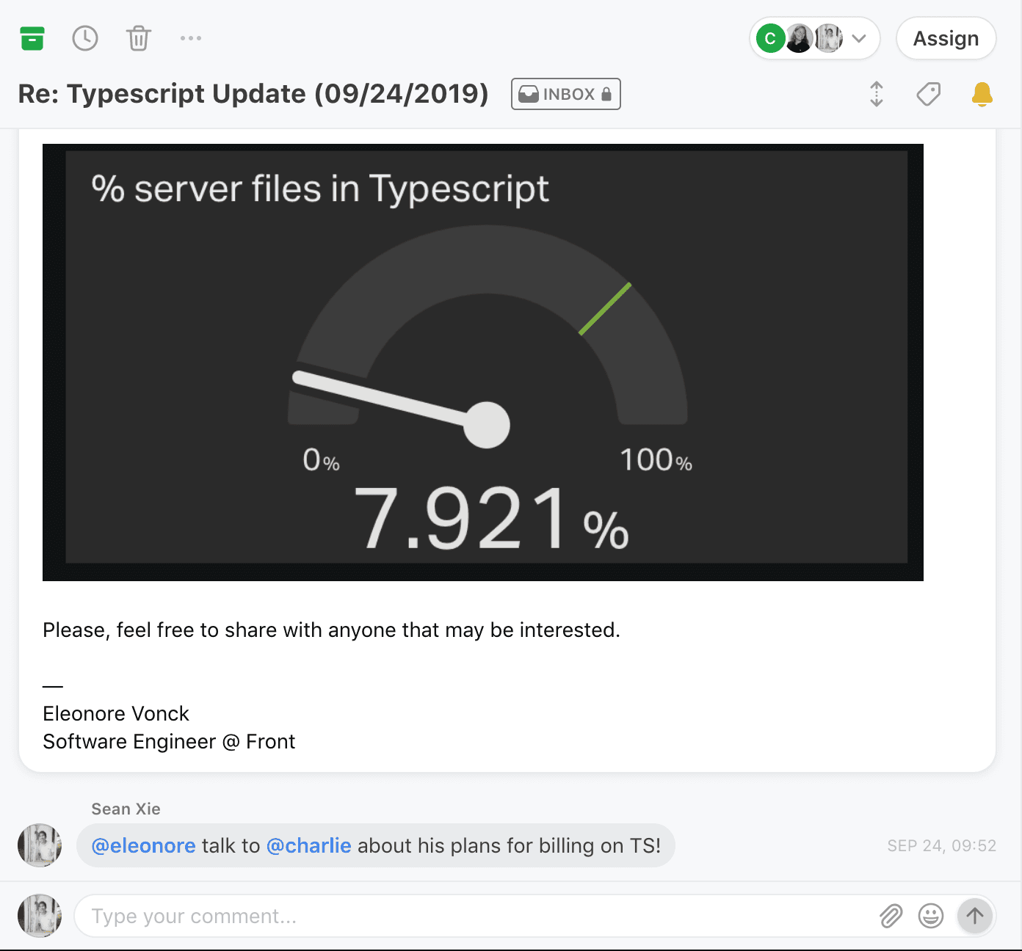The image size is (1022, 951).
Task: Open the more options ellipsis menu
Action: (x=191, y=38)
